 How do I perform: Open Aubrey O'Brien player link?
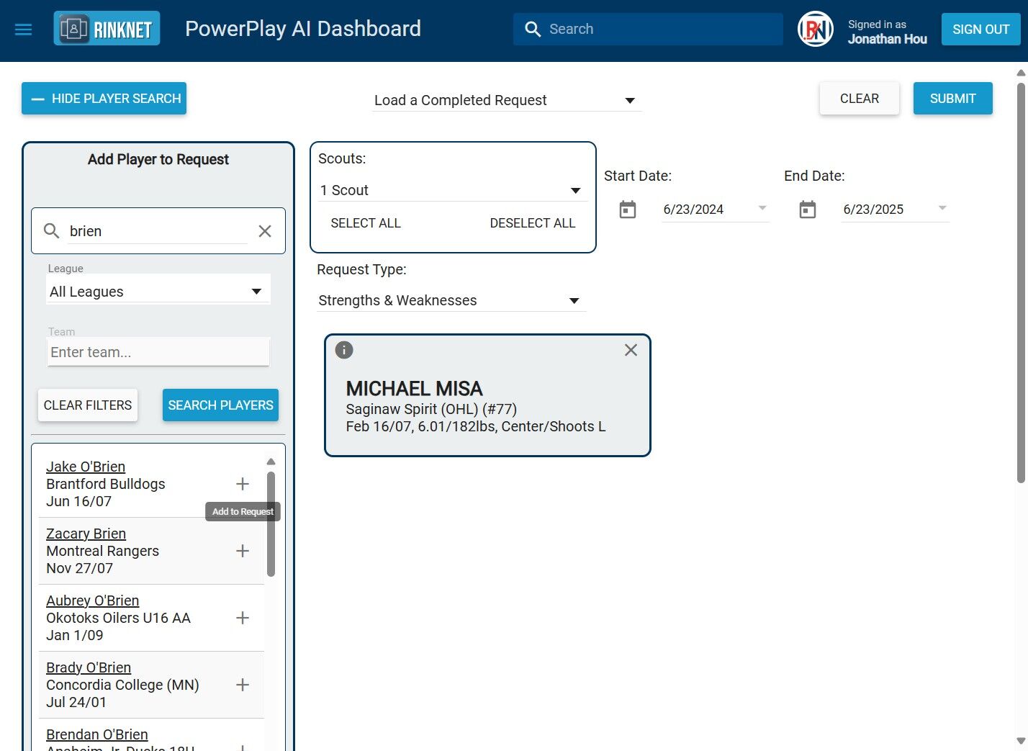point(93,601)
